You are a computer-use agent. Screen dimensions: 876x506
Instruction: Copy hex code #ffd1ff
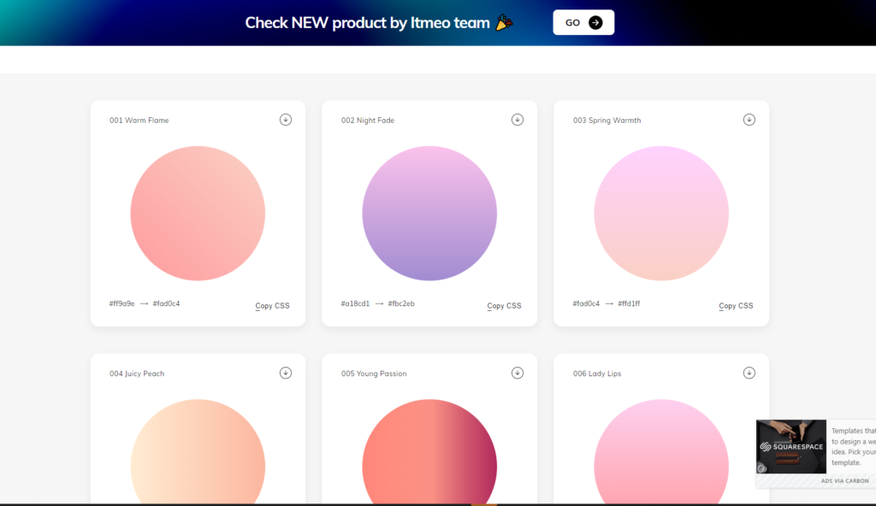(x=629, y=303)
